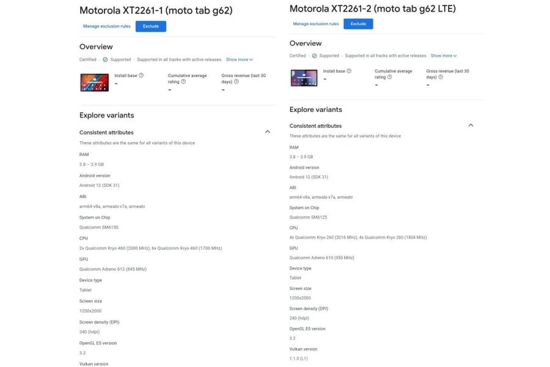The width and height of the screenshot is (550, 367).
Task: Click help icon beside Cumulative average rating for XT2261-2
Action: click(x=390, y=77)
